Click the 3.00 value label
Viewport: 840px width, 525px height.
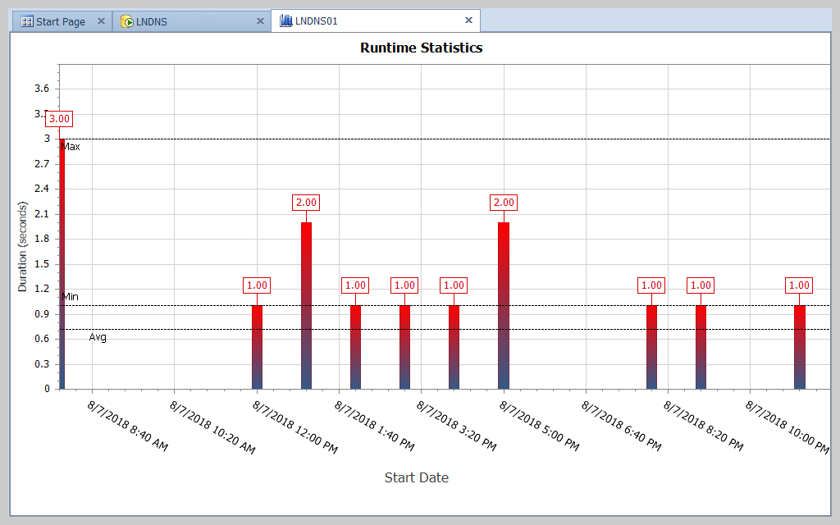click(x=58, y=118)
